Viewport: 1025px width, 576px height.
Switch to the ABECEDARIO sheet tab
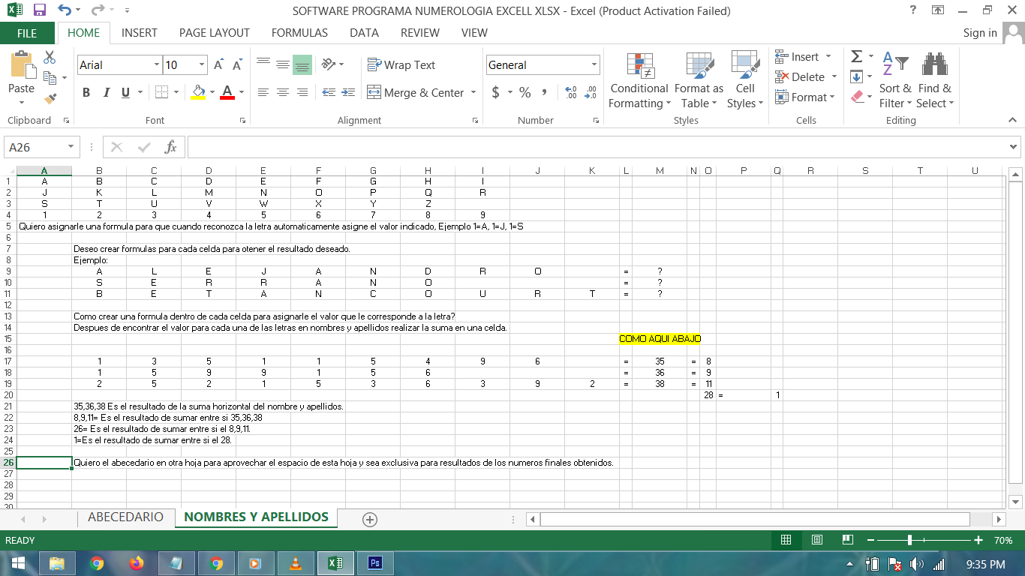click(125, 517)
